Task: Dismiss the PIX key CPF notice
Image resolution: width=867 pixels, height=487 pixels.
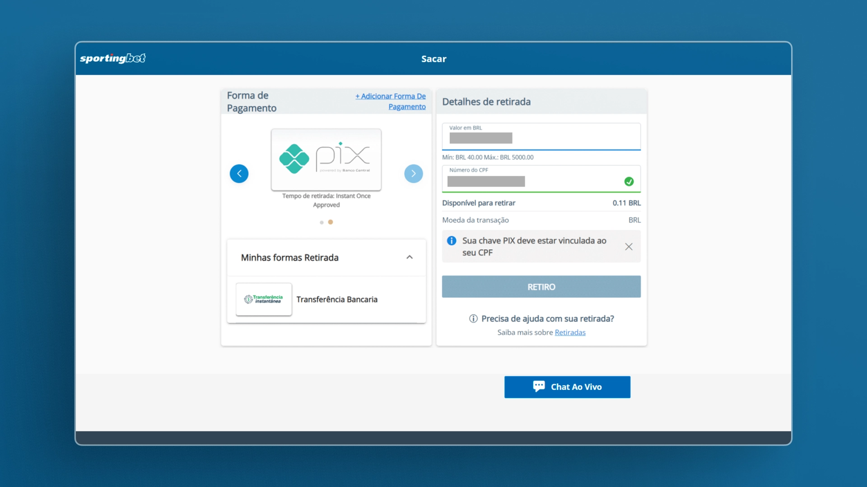Action: [629, 247]
